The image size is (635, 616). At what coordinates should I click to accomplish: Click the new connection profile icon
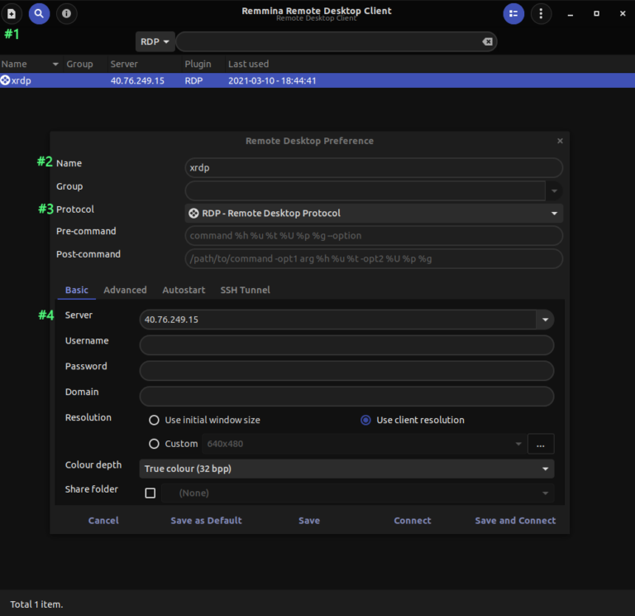pos(12,13)
